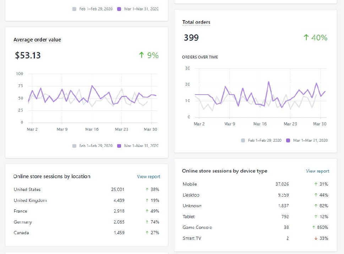
Task: Click the Game Console device row
Action: [255, 227]
